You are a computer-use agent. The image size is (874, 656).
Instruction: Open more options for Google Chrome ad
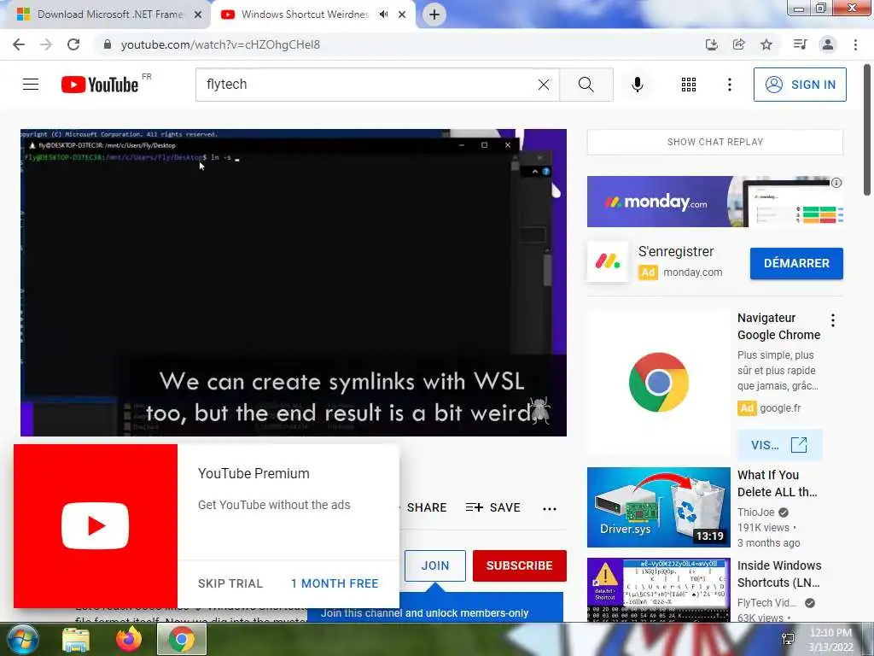pyautogui.click(x=833, y=320)
